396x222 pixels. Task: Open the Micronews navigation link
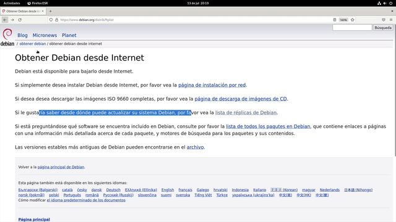pyautogui.click(x=45, y=35)
